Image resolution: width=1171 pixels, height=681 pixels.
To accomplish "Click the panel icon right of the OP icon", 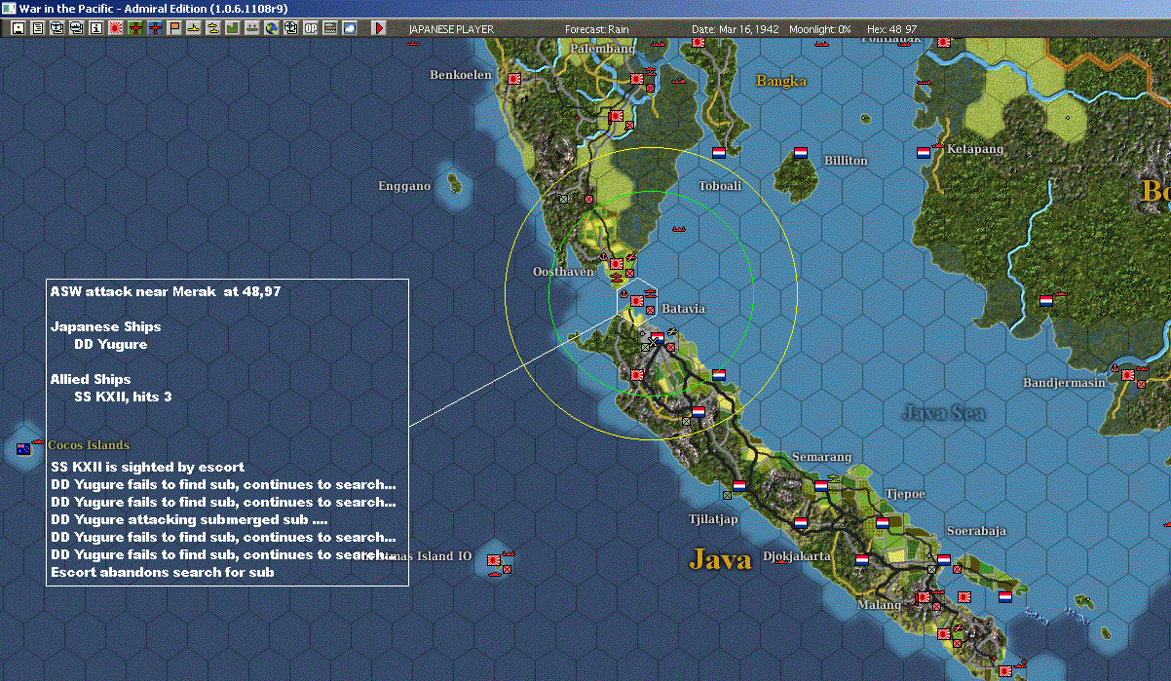I will click(331, 28).
